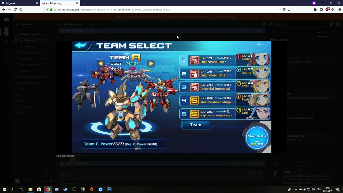
Task: Open Windows taskbar search
Action: 13,190
